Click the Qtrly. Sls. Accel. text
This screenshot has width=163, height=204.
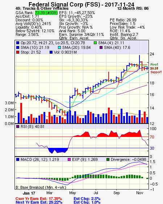coord(124,38)
